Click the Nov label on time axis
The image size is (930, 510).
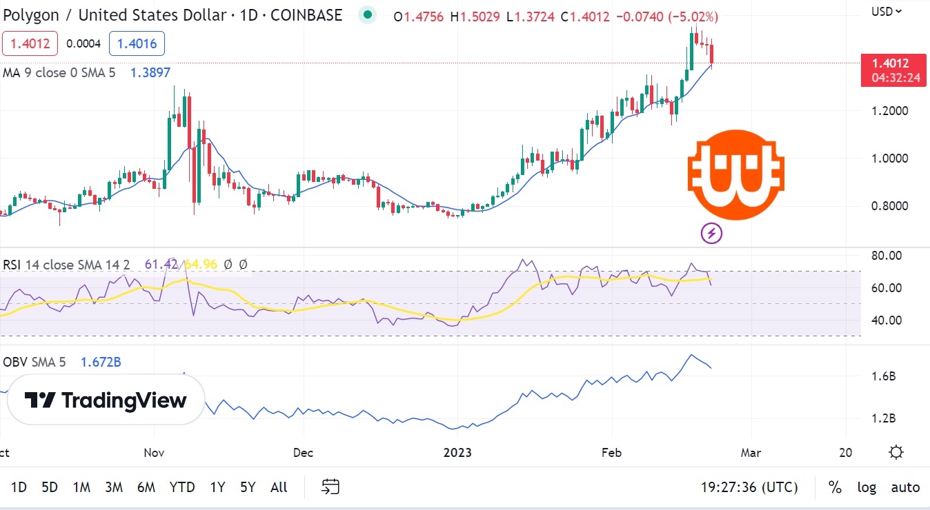pos(154,452)
